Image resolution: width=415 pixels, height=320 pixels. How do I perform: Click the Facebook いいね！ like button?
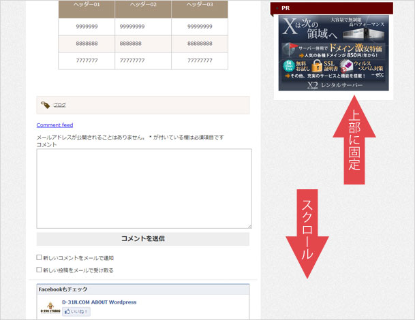point(76,312)
